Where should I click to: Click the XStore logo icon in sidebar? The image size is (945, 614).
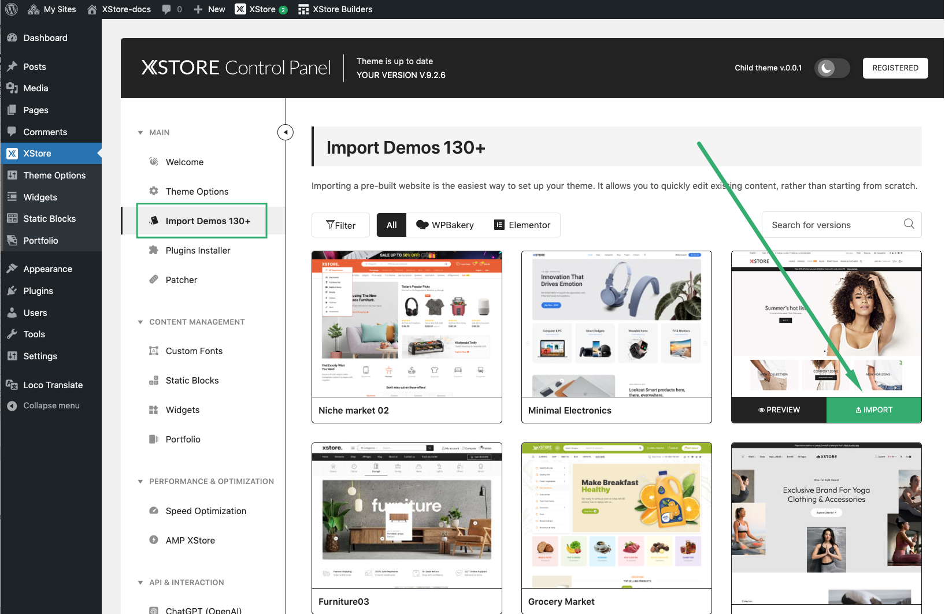click(12, 154)
